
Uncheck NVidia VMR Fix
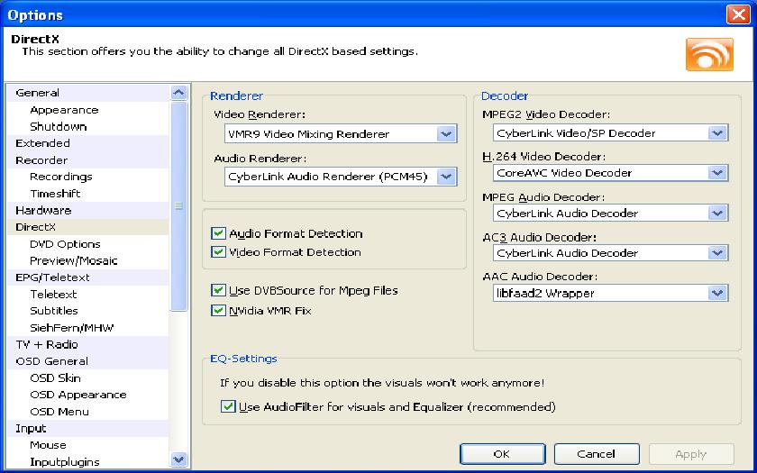click(x=218, y=310)
